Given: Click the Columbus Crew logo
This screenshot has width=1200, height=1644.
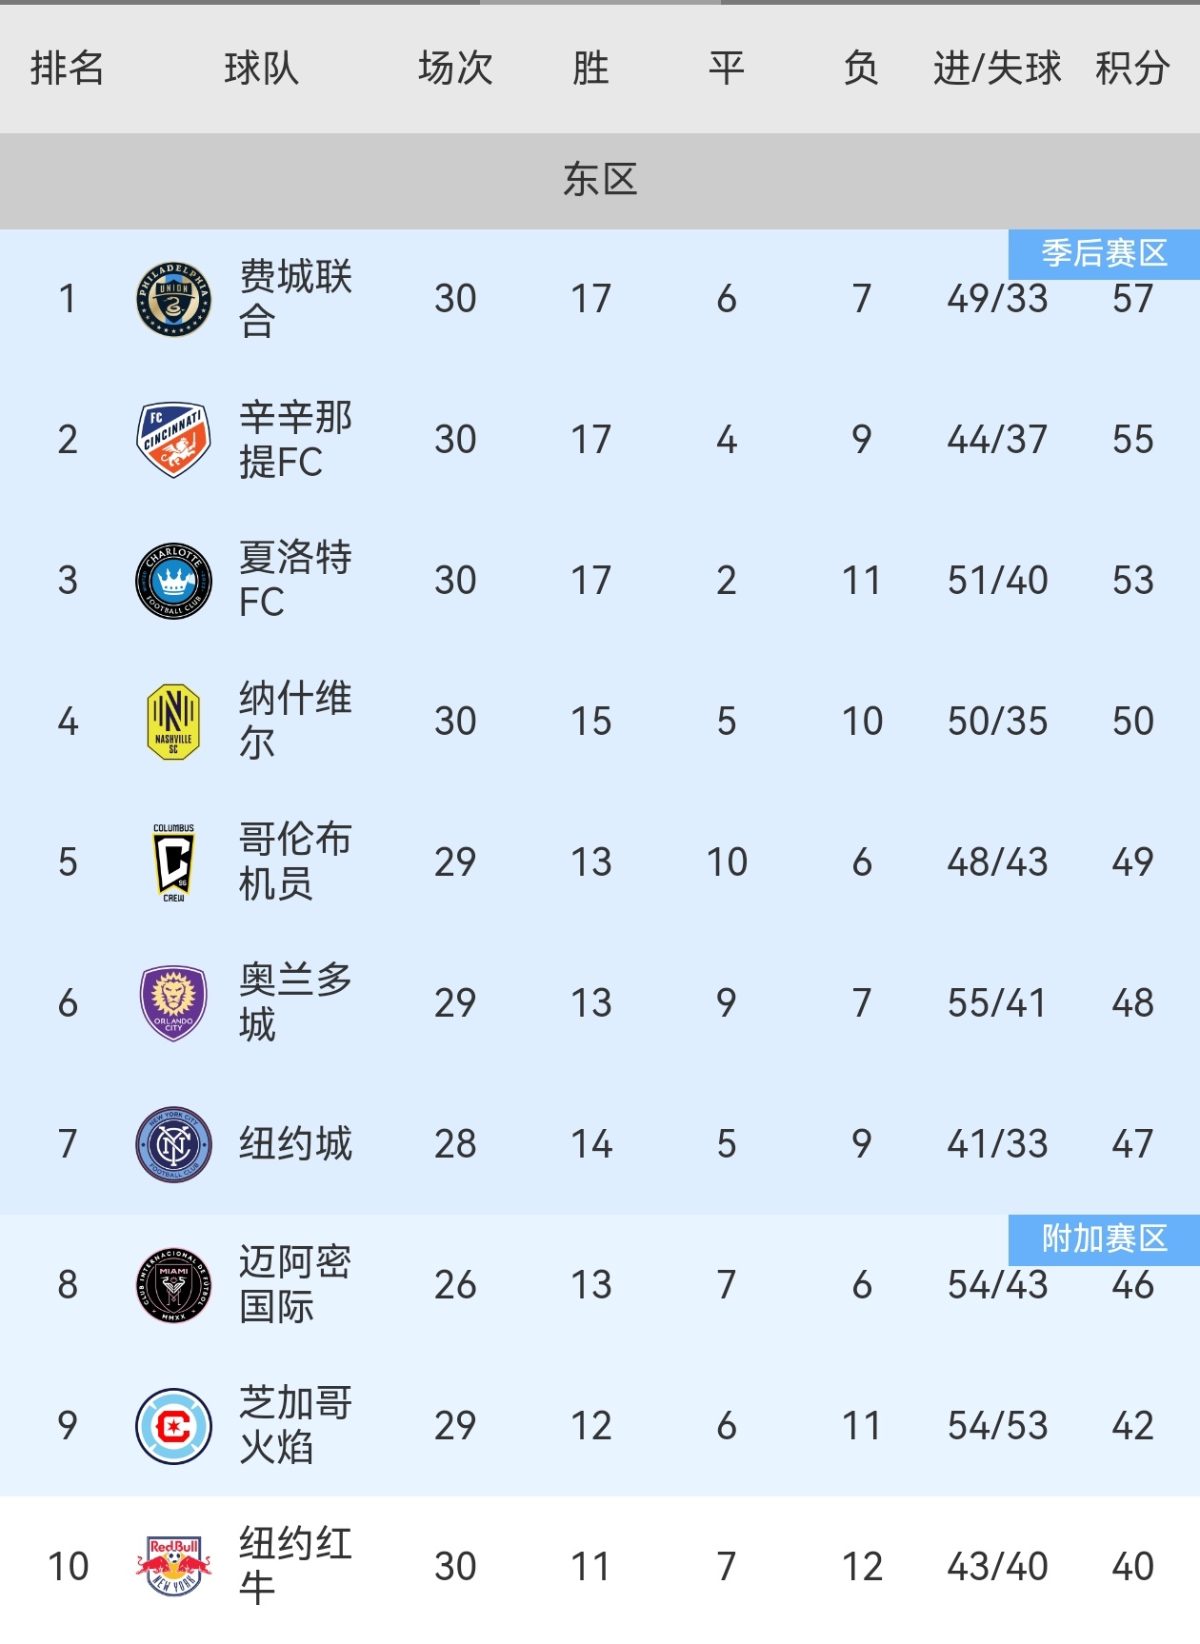Looking at the screenshot, I should (x=173, y=862).
